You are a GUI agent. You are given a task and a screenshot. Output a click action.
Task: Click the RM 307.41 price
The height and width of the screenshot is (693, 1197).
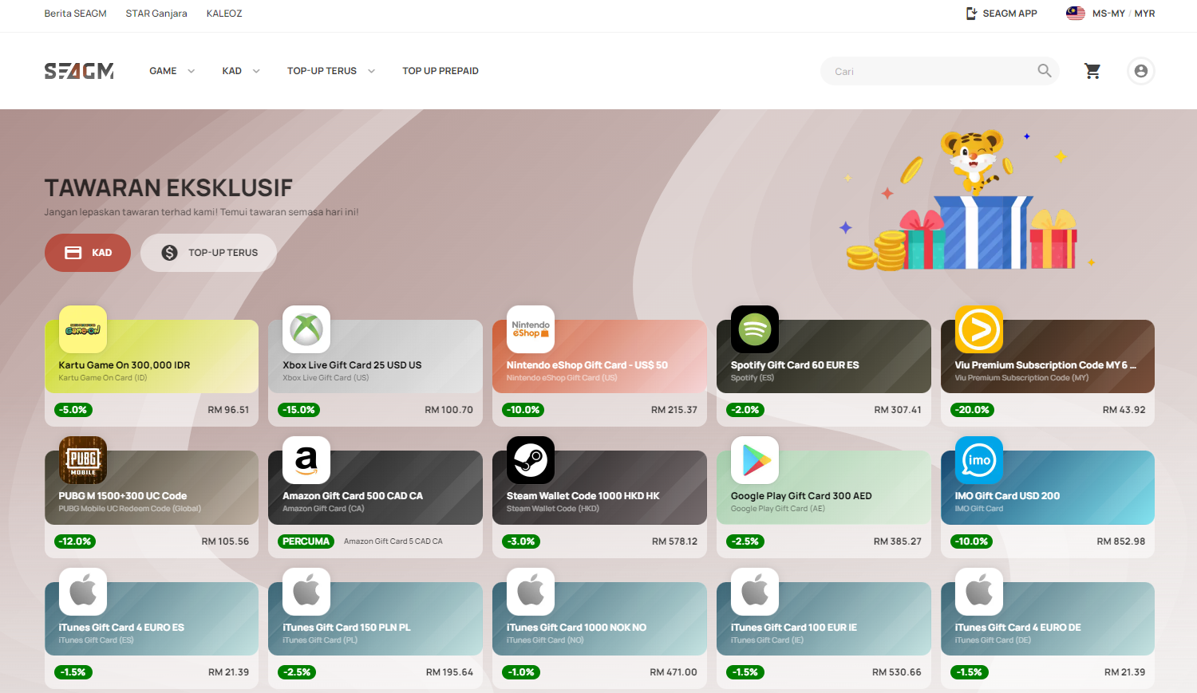(x=898, y=410)
